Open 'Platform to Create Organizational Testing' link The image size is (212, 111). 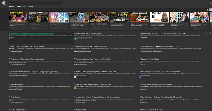(32, 34)
